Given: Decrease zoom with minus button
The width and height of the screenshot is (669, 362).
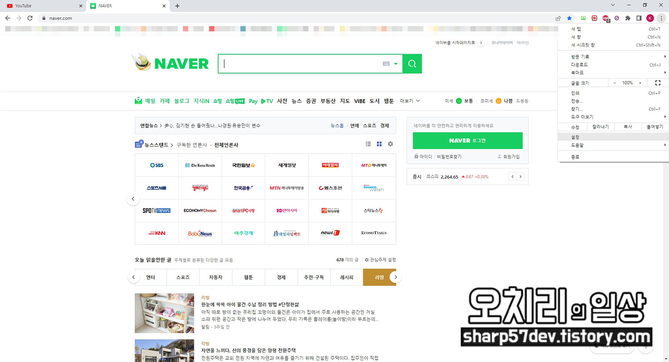Looking at the screenshot, I should coord(615,83).
